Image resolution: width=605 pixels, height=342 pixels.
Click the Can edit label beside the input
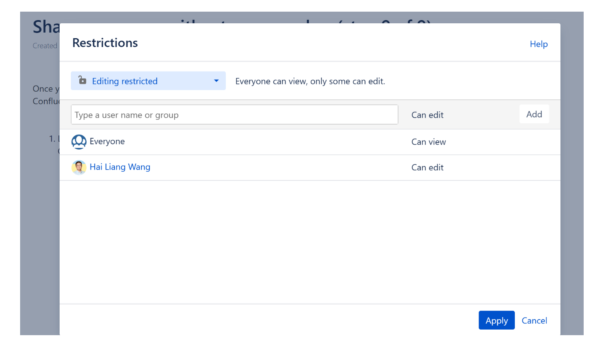(427, 115)
